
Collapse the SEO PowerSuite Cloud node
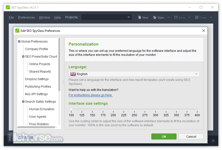point(23,57)
